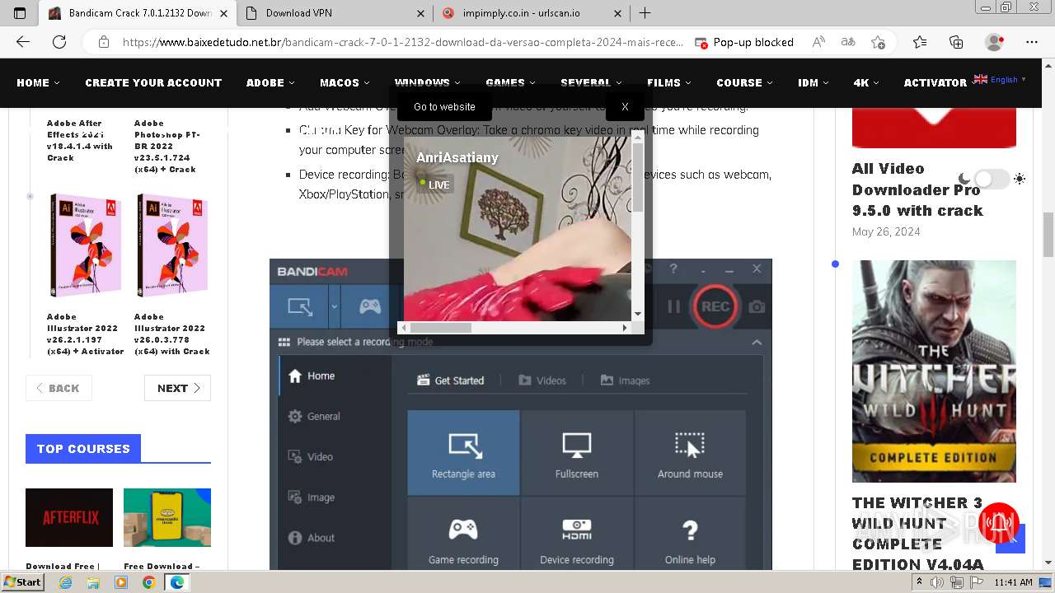Click the NEXT pagination button
The height and width of the screenshot is (593, 1055).
pyautogui.click(x=177, y=388)
